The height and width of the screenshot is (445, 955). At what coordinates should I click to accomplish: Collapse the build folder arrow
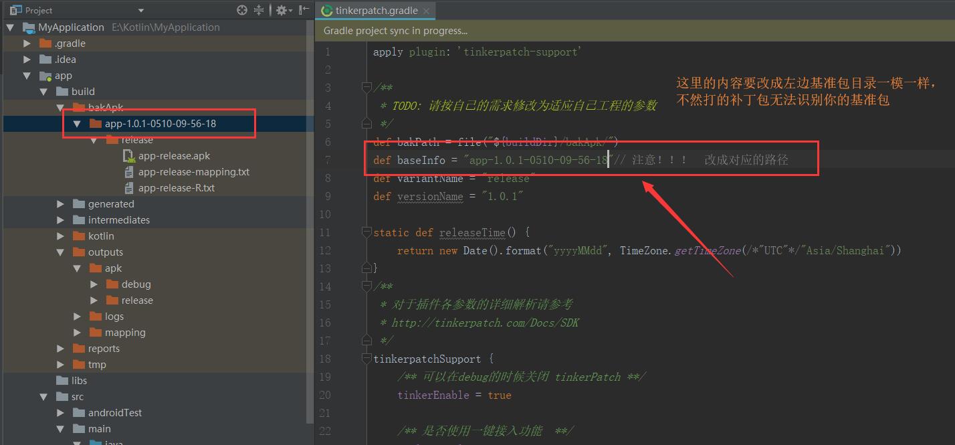click(43, 92)
